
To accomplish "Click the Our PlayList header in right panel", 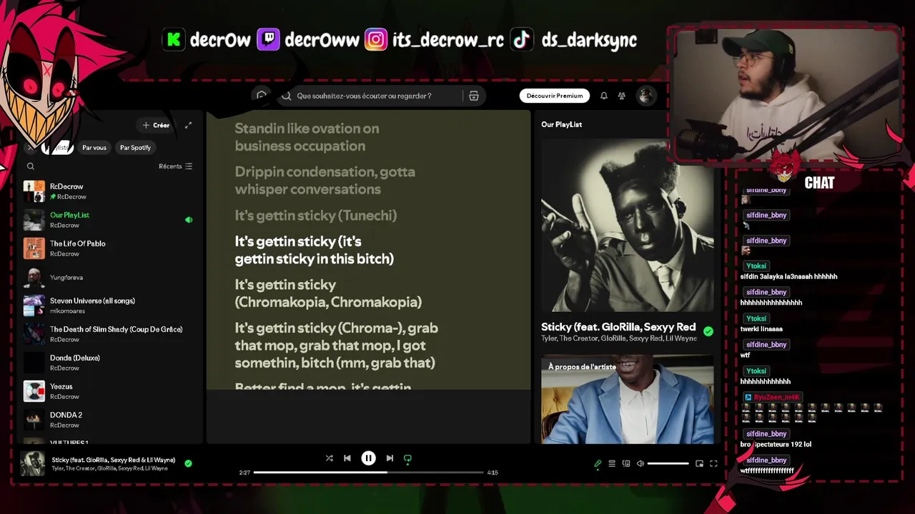I will coord(561,124).
